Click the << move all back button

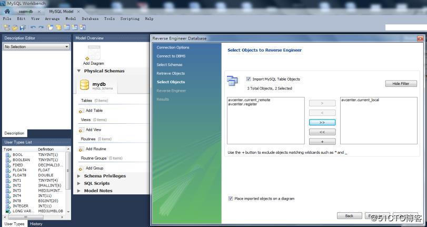coord(322,132)
